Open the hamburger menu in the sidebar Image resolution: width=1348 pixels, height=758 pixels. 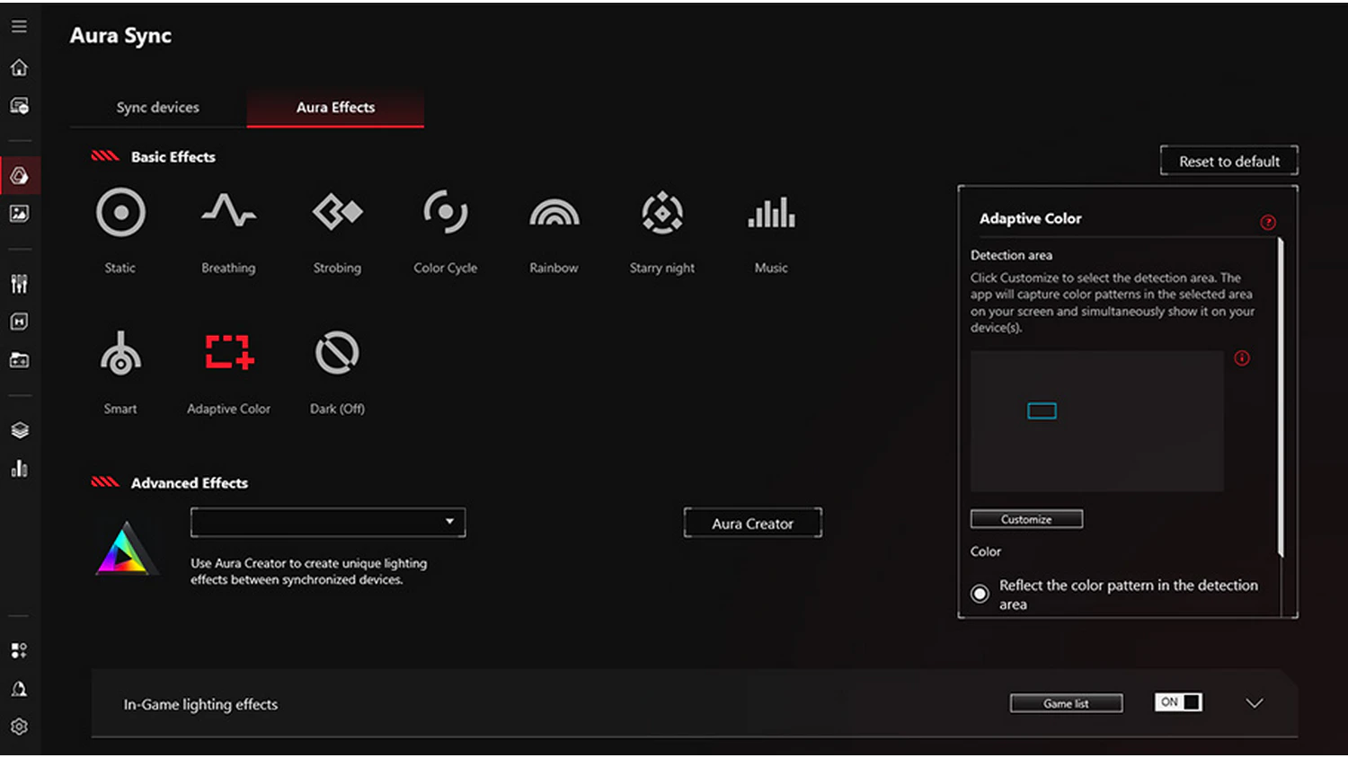(19, 27)
